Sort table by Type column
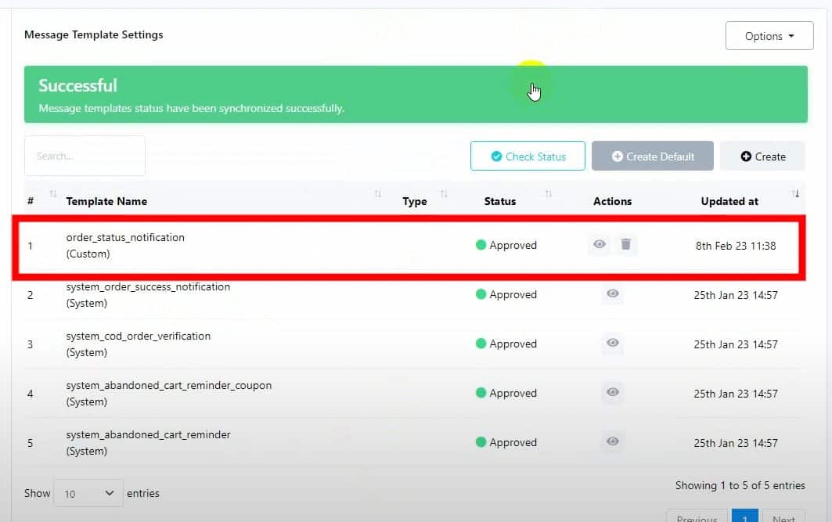 444,194
